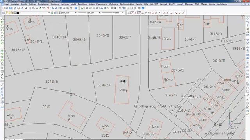Image resolution: width=250 pixels, height=140 pixels.
Task: Click the New drawing icon
Action: coord(4,8)
